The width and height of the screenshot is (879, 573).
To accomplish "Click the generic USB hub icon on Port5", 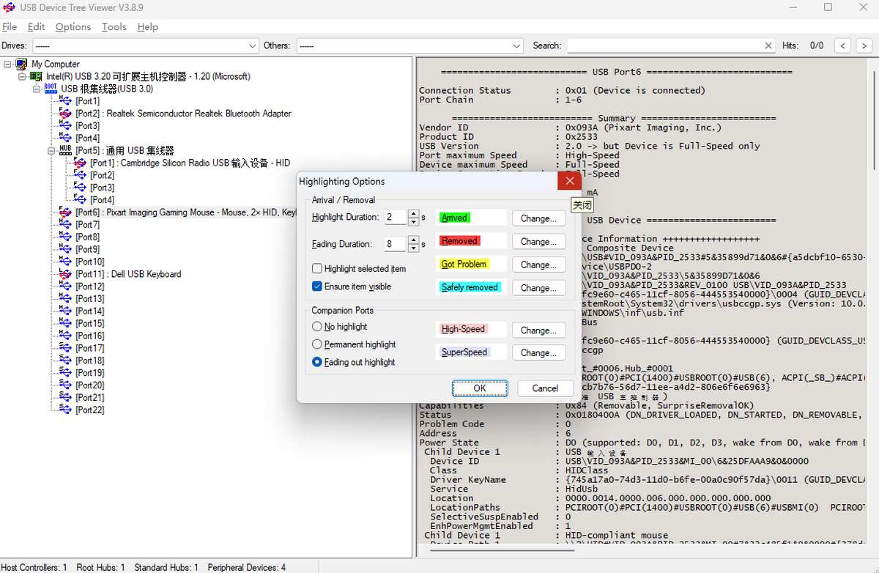I will [65, 150].
